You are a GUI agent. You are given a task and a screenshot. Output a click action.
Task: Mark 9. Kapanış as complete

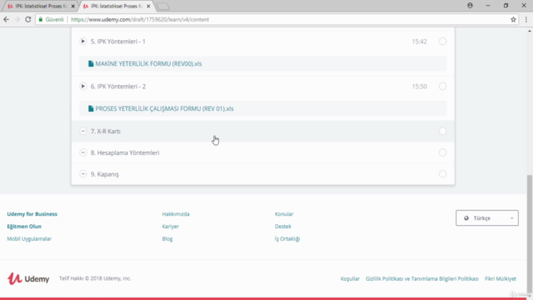pyautogui.click(x=442, y=174)
